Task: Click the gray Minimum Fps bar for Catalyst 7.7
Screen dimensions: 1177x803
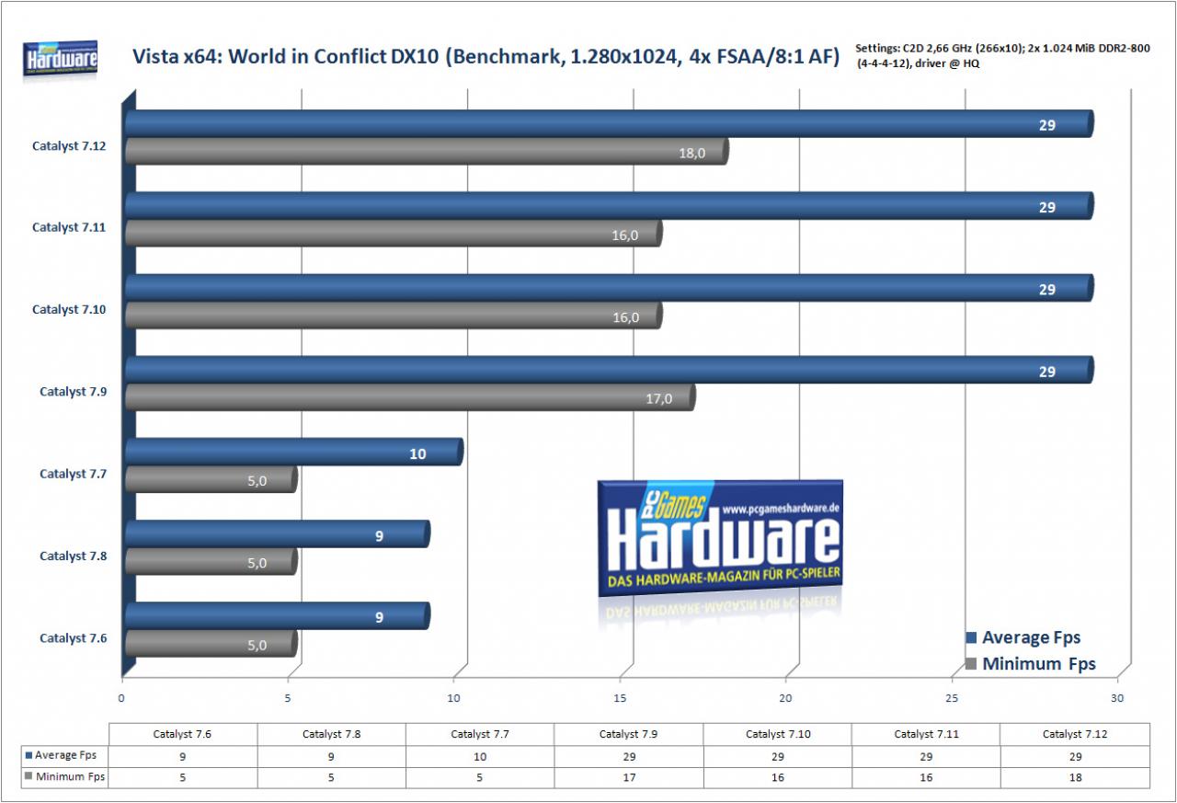Action: coord(211,480)
